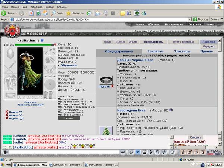Click the Mail envelope toolbar icon
Viewport: 224px width, 168px height.
[97, 13]
